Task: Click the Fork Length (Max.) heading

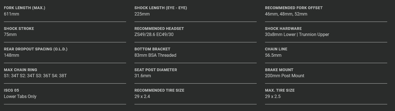Action: 24,8
